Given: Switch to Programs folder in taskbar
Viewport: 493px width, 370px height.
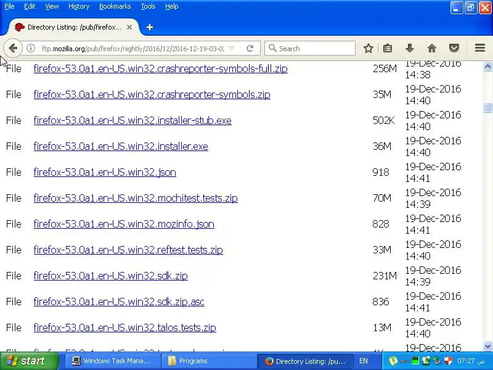Looking at the screenshot, I should click(208, 361).
